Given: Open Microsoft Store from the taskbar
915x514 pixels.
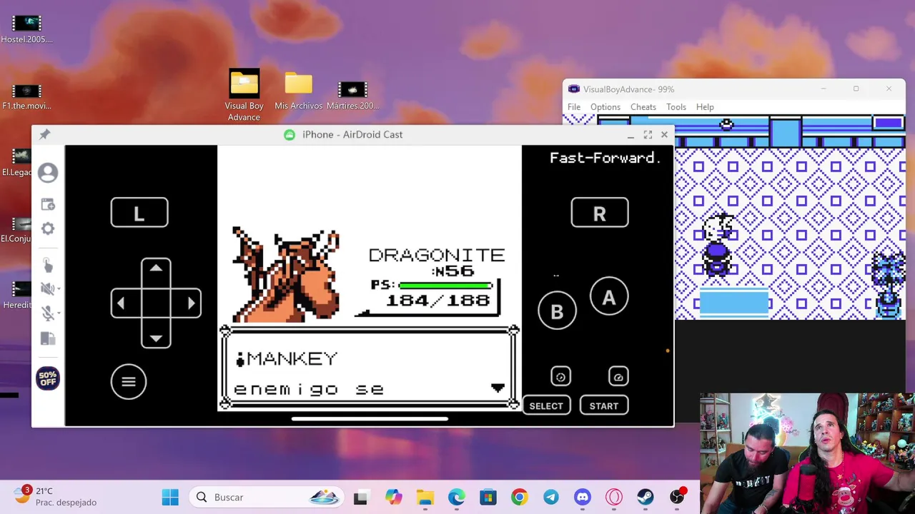Looking at the screenshot, I should pos(488,497).
